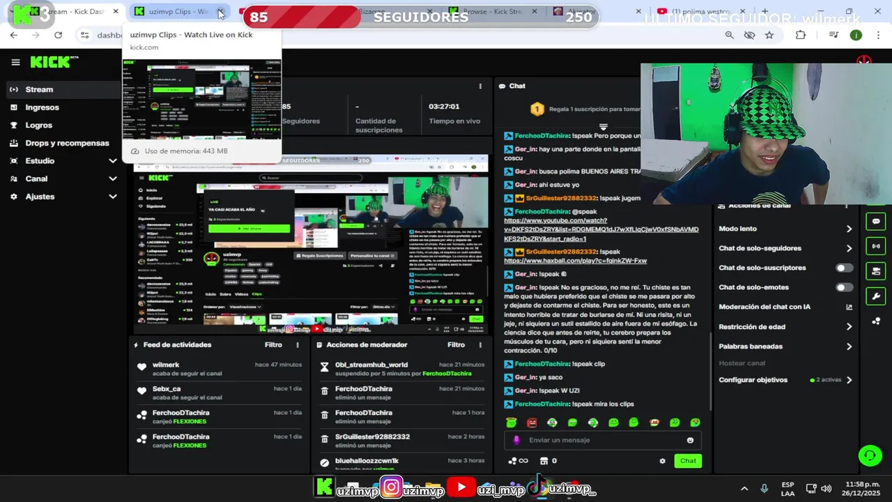892x502 pixels.
Task: Open the browser zoom magnifier icon
Action: point(729,35)
